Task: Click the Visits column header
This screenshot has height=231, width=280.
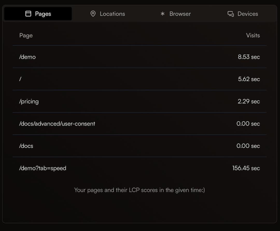Action: [x=253, y=35]
